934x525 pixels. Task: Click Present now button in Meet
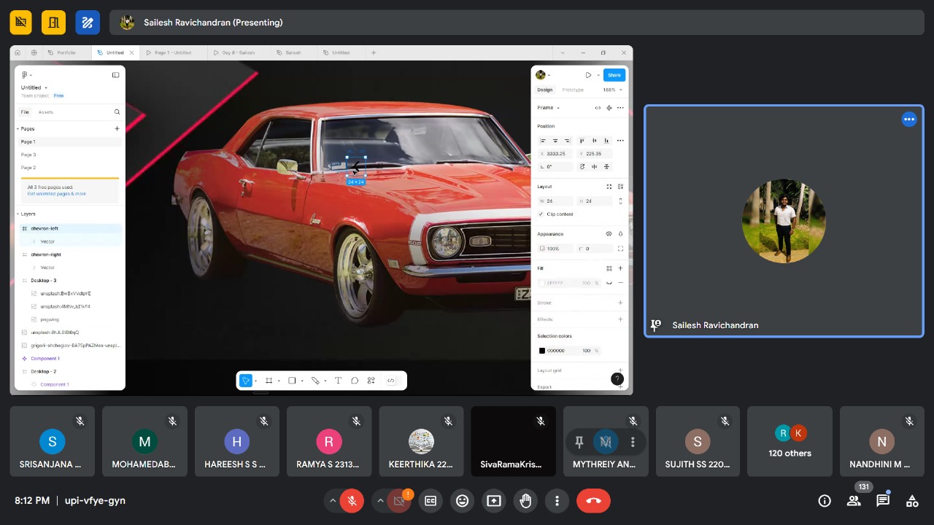tap(494, 501)
